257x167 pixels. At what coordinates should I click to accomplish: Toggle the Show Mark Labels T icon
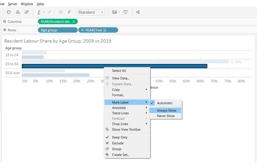(61, 12)
